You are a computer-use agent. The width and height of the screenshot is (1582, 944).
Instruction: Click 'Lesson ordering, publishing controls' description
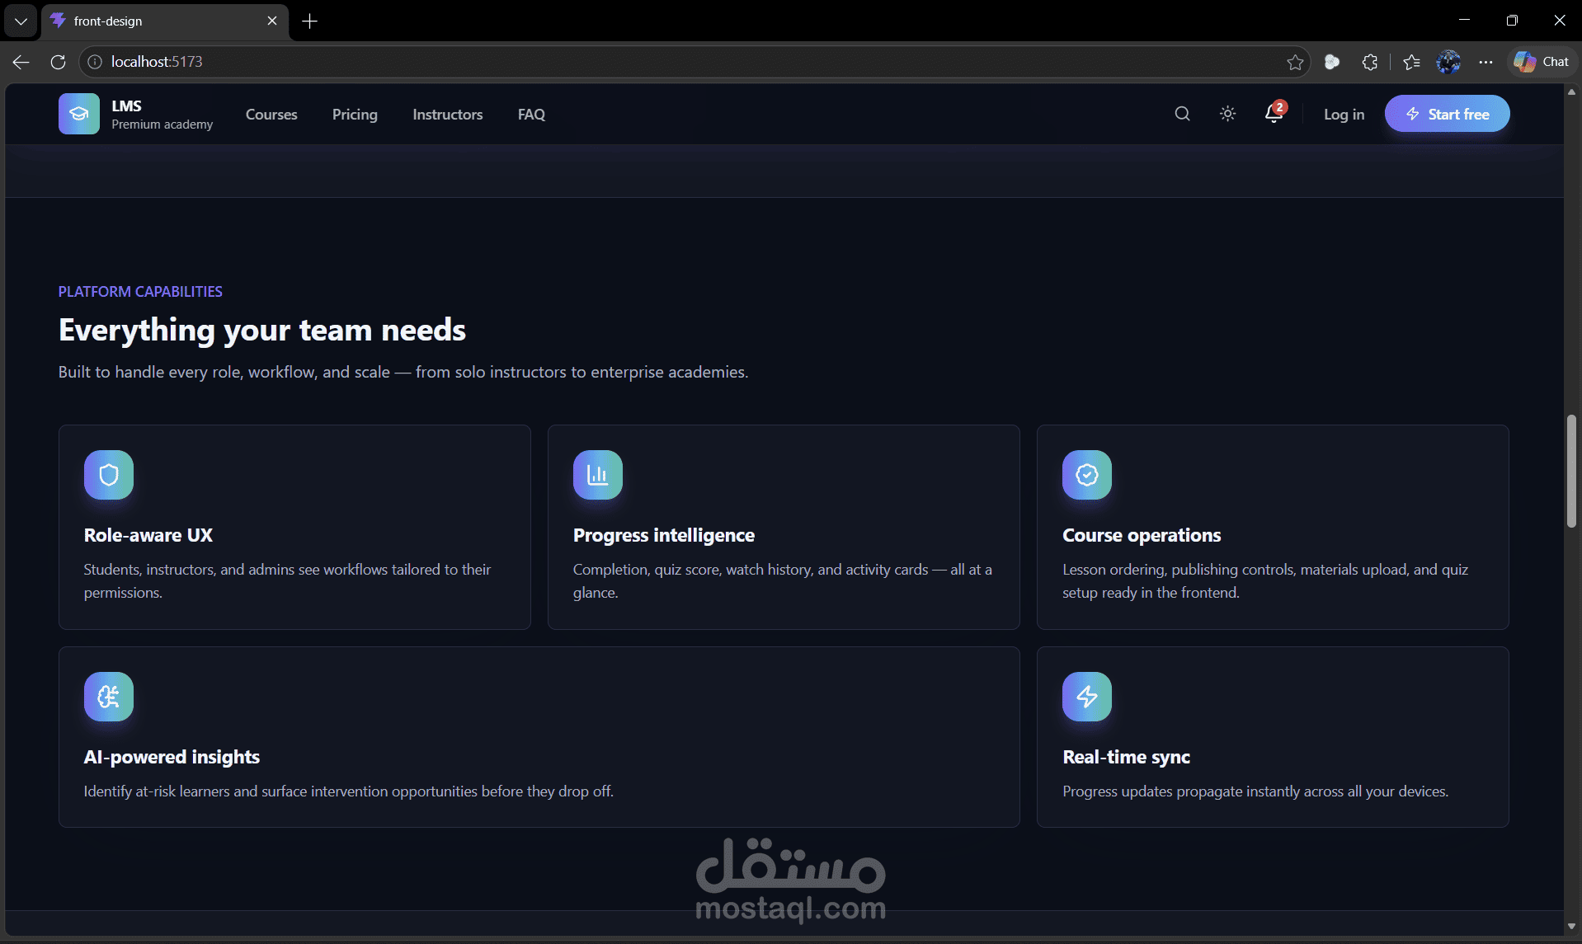(x=1265, y=581)
